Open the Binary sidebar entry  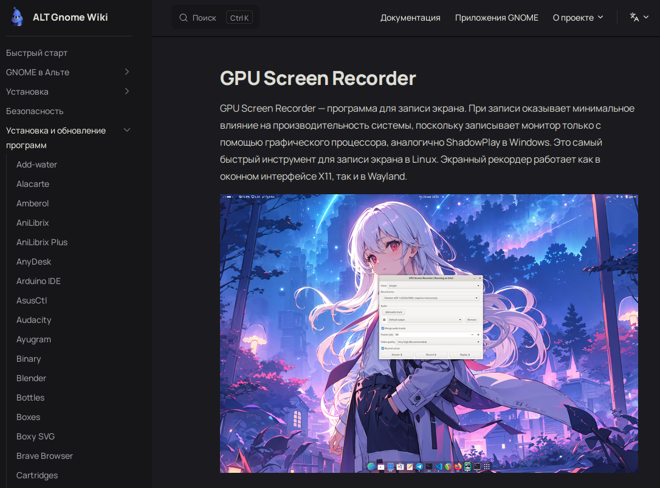pyautogui.click(x=29, y=359)
